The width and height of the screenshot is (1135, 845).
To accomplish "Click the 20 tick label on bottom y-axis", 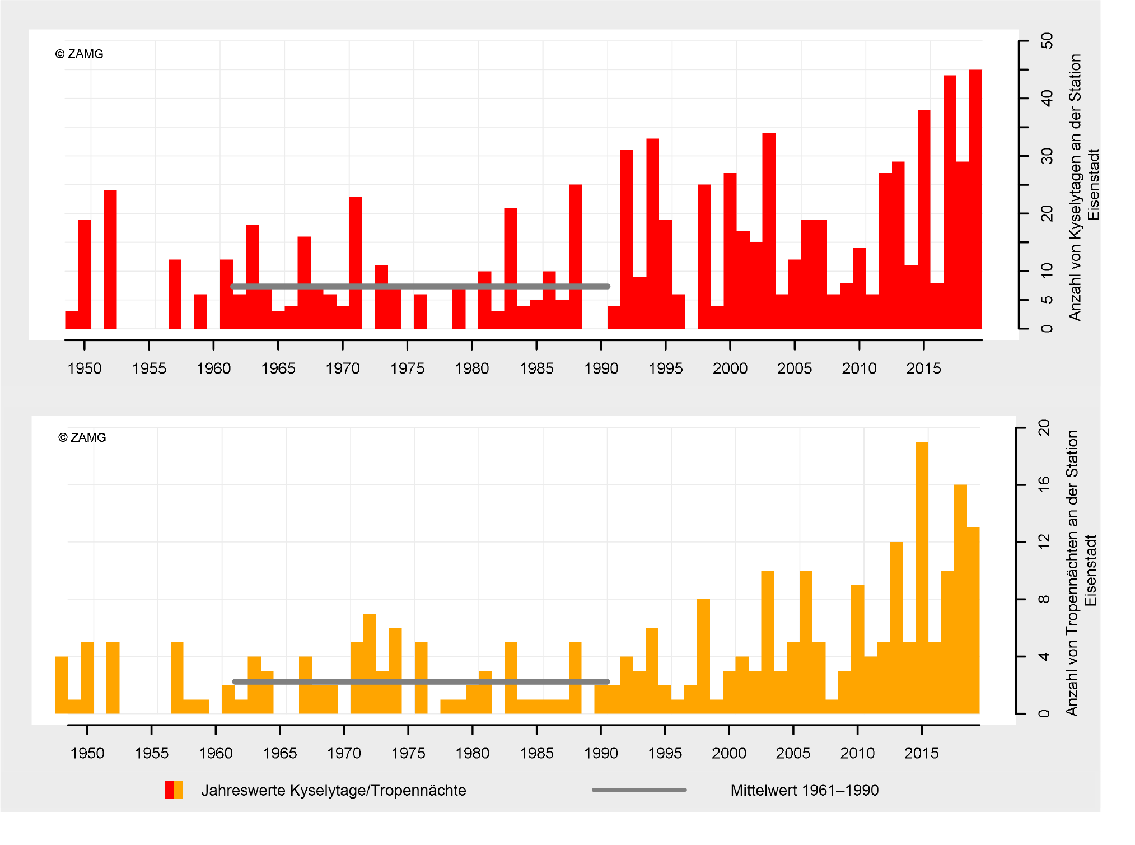I will coord(1044,428).
